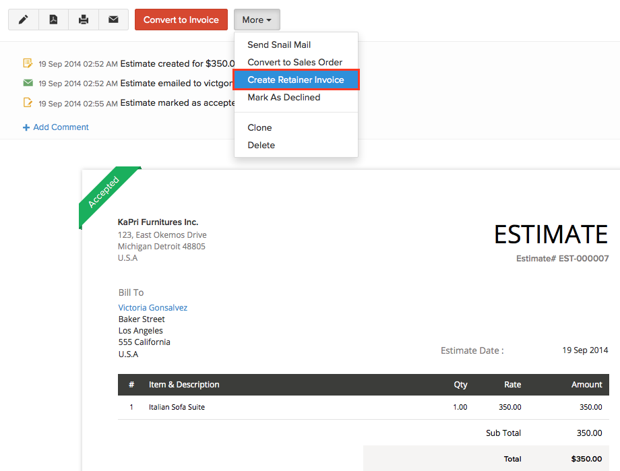Viewport: 620px width, 471px height.
Task: Collapse the More dropdown menu
Action: [x=257, y=20]
